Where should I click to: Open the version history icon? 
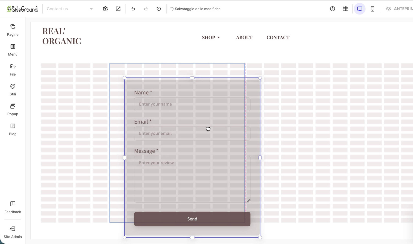[x=159, y=9]
